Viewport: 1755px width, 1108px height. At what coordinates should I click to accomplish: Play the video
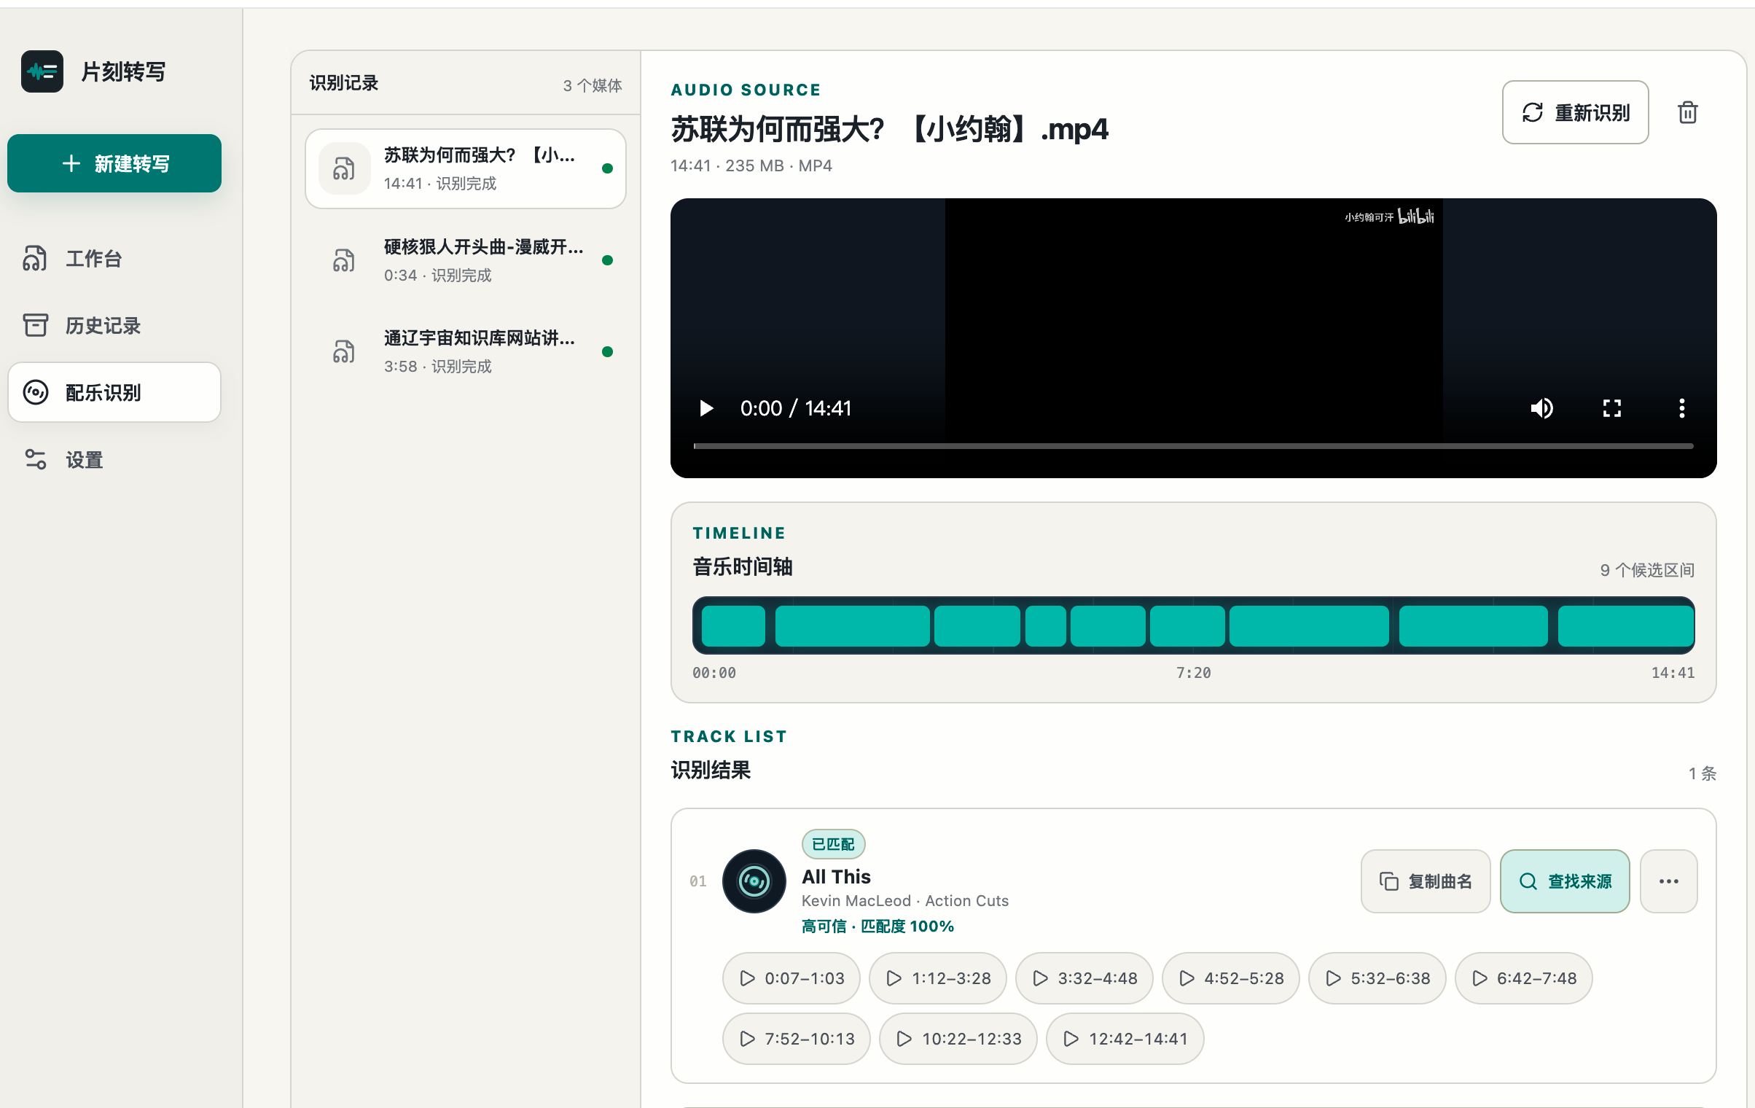point(705,408)
